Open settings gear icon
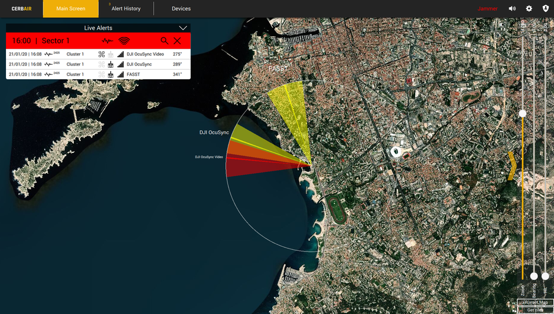The image size is (554, 314). tap(529, 8)
